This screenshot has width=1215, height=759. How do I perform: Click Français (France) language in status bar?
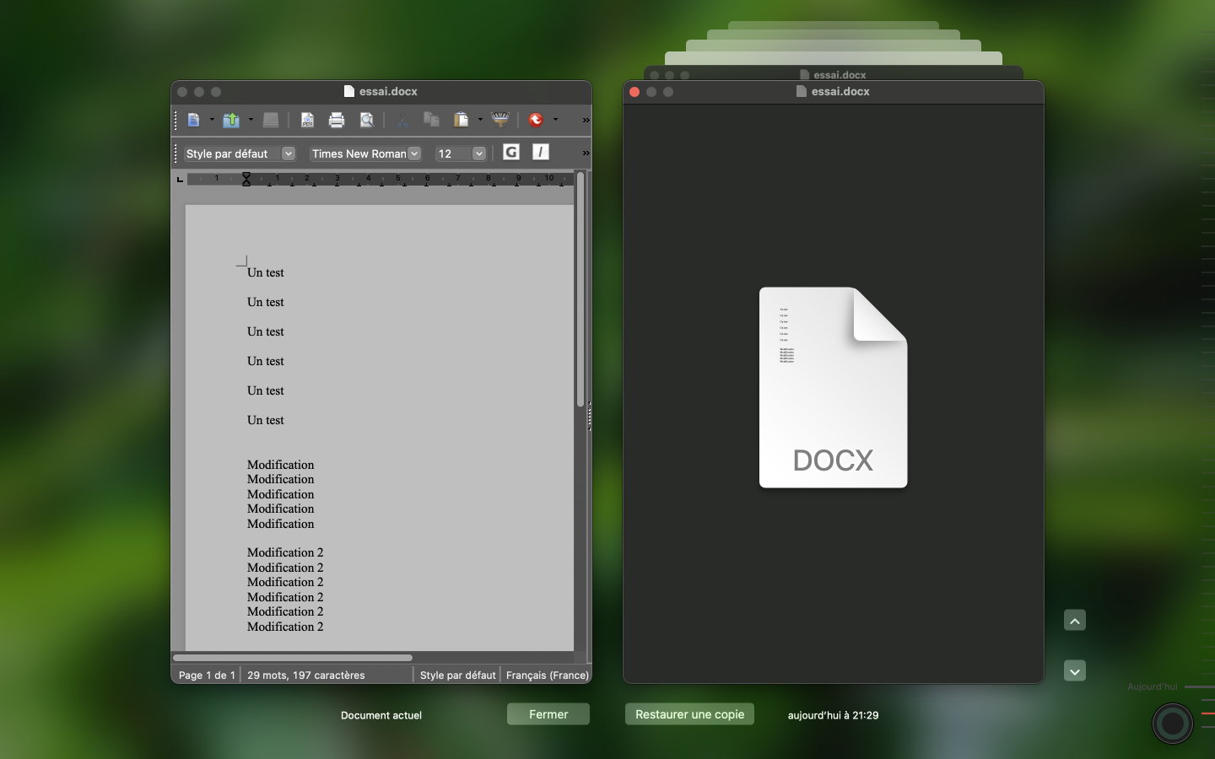(x=547, y=675)
